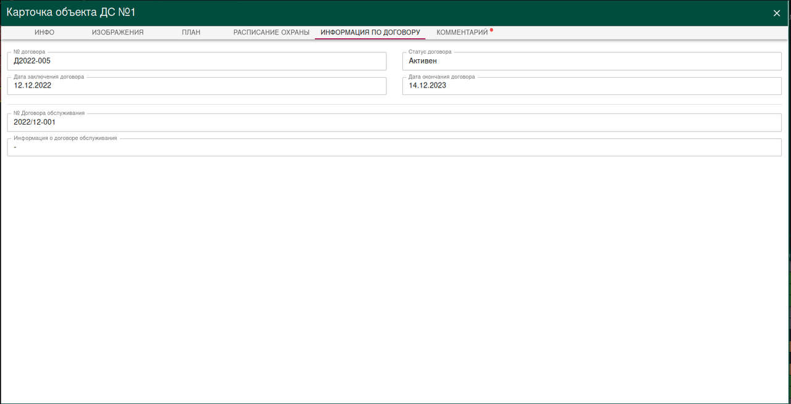Go to the ПЛАН tab

191,32
